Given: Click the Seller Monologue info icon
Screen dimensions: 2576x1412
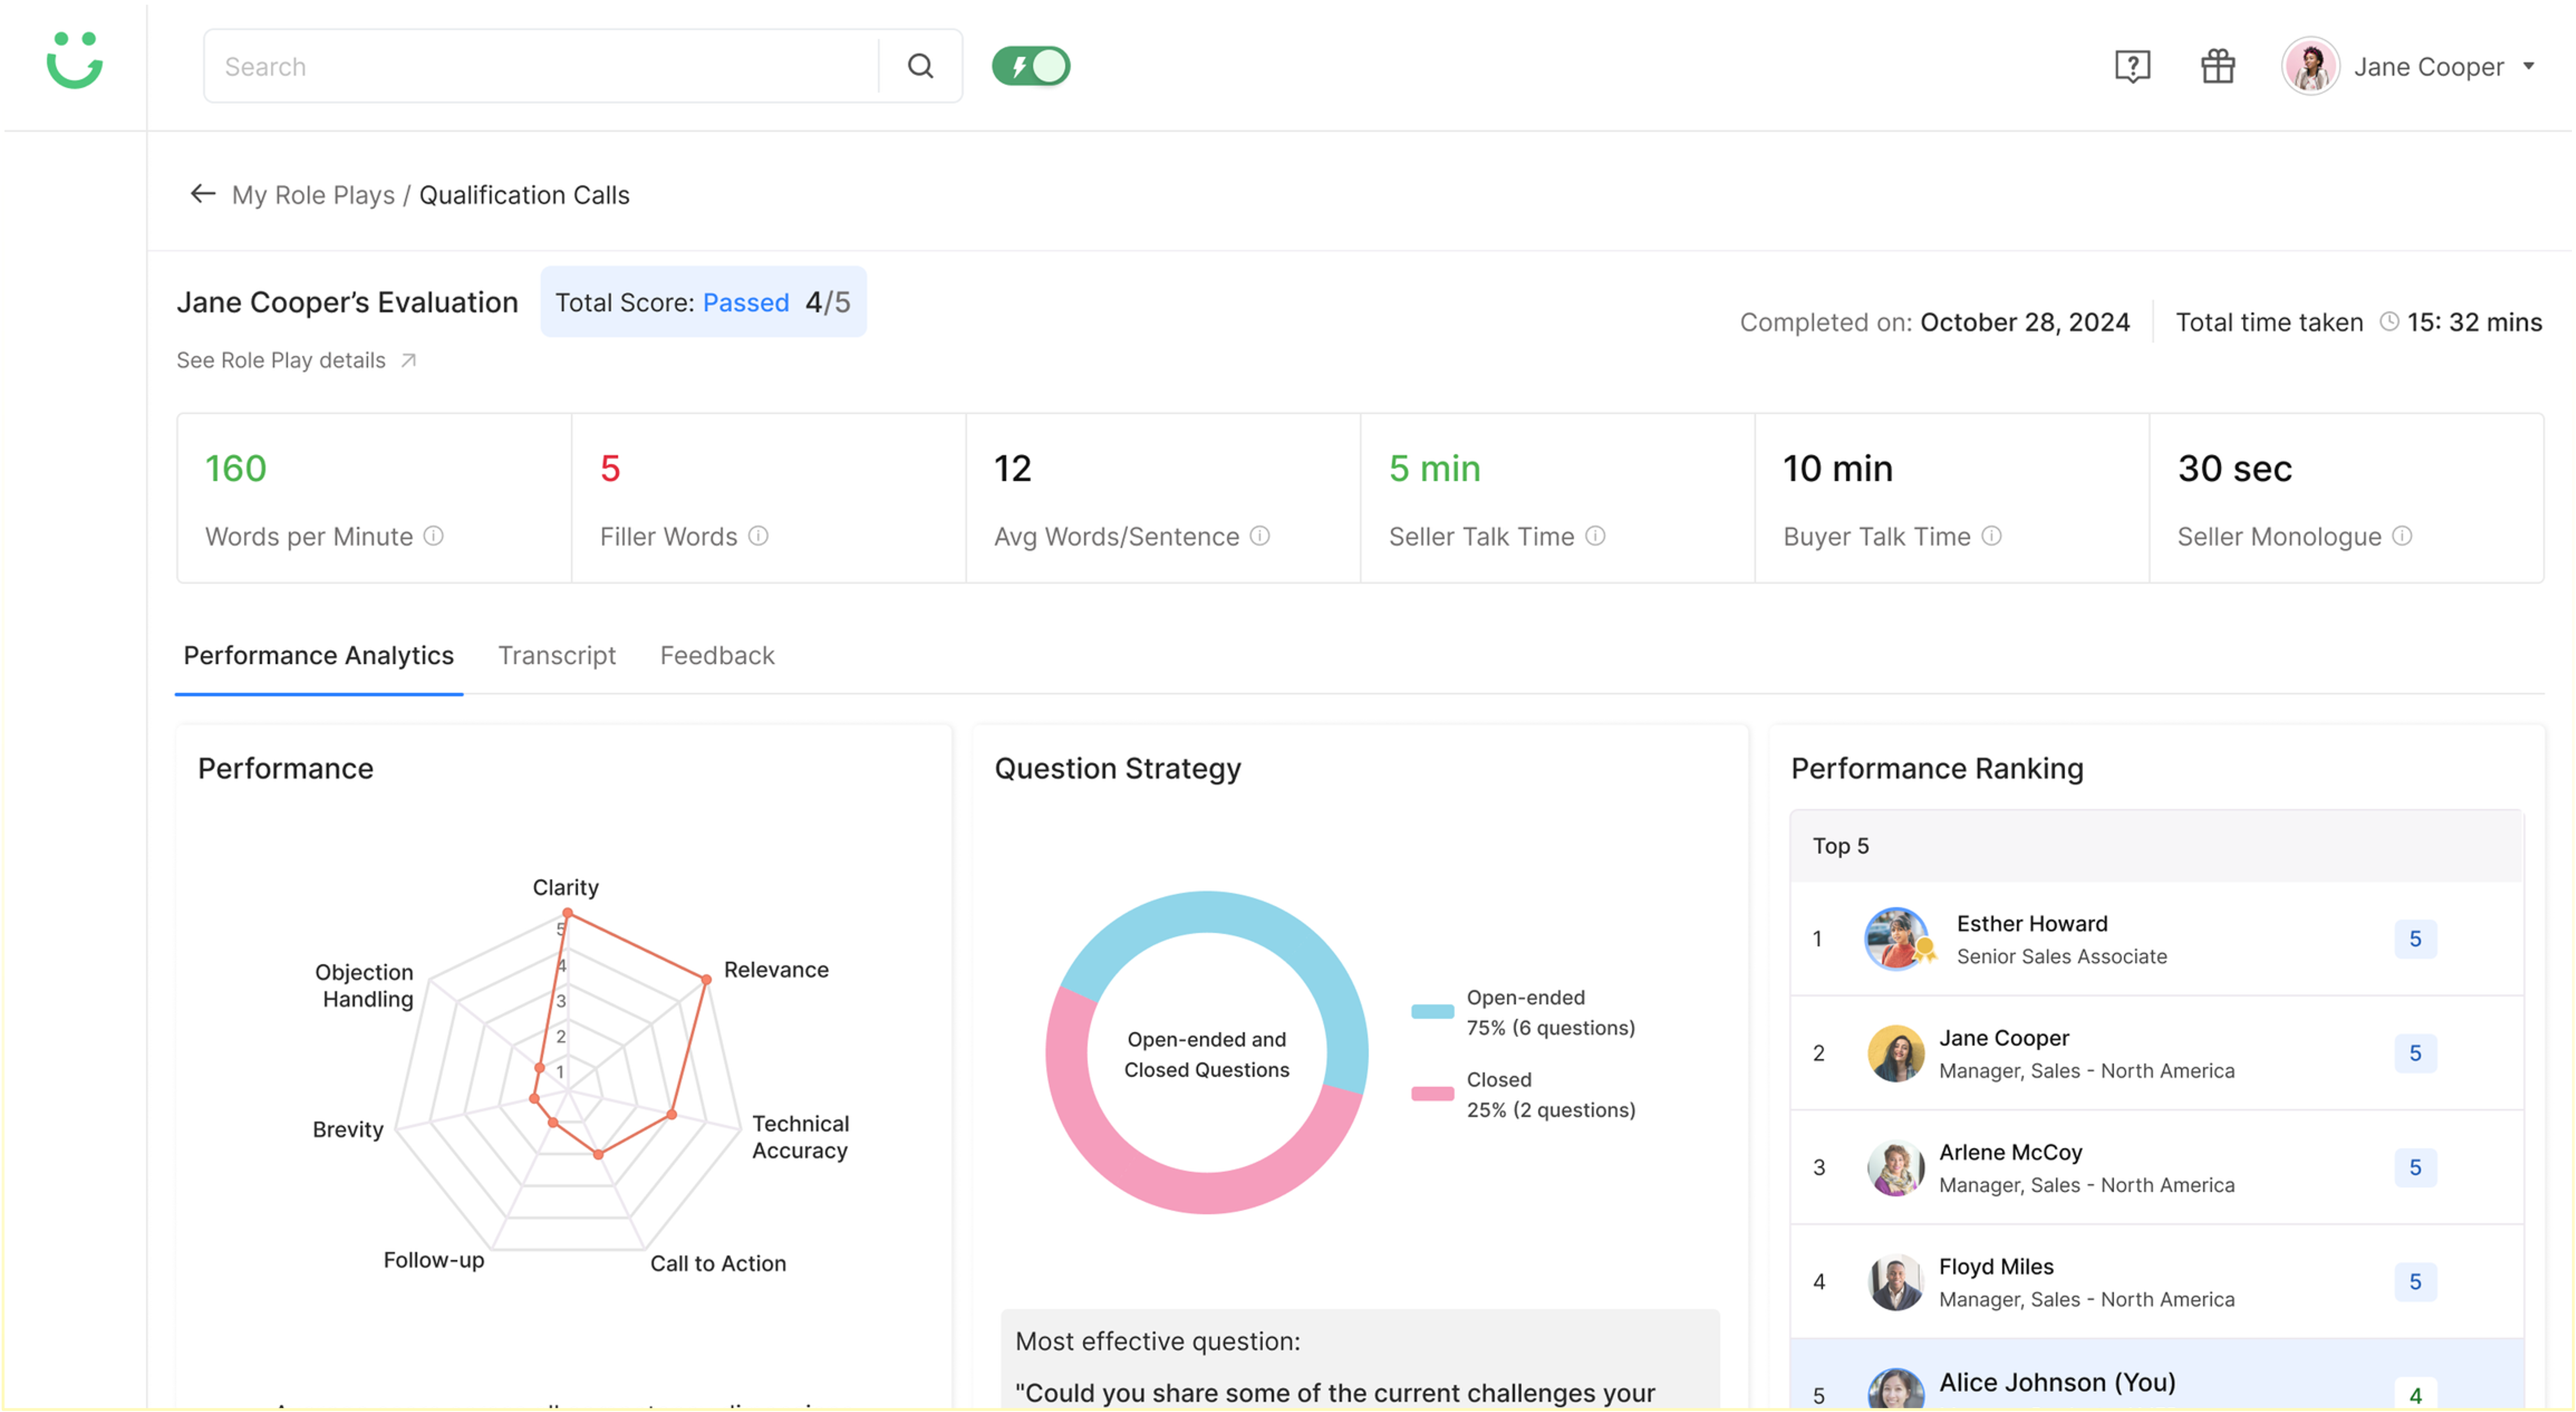Looking at the screenshot, I should click(2402, 536).
